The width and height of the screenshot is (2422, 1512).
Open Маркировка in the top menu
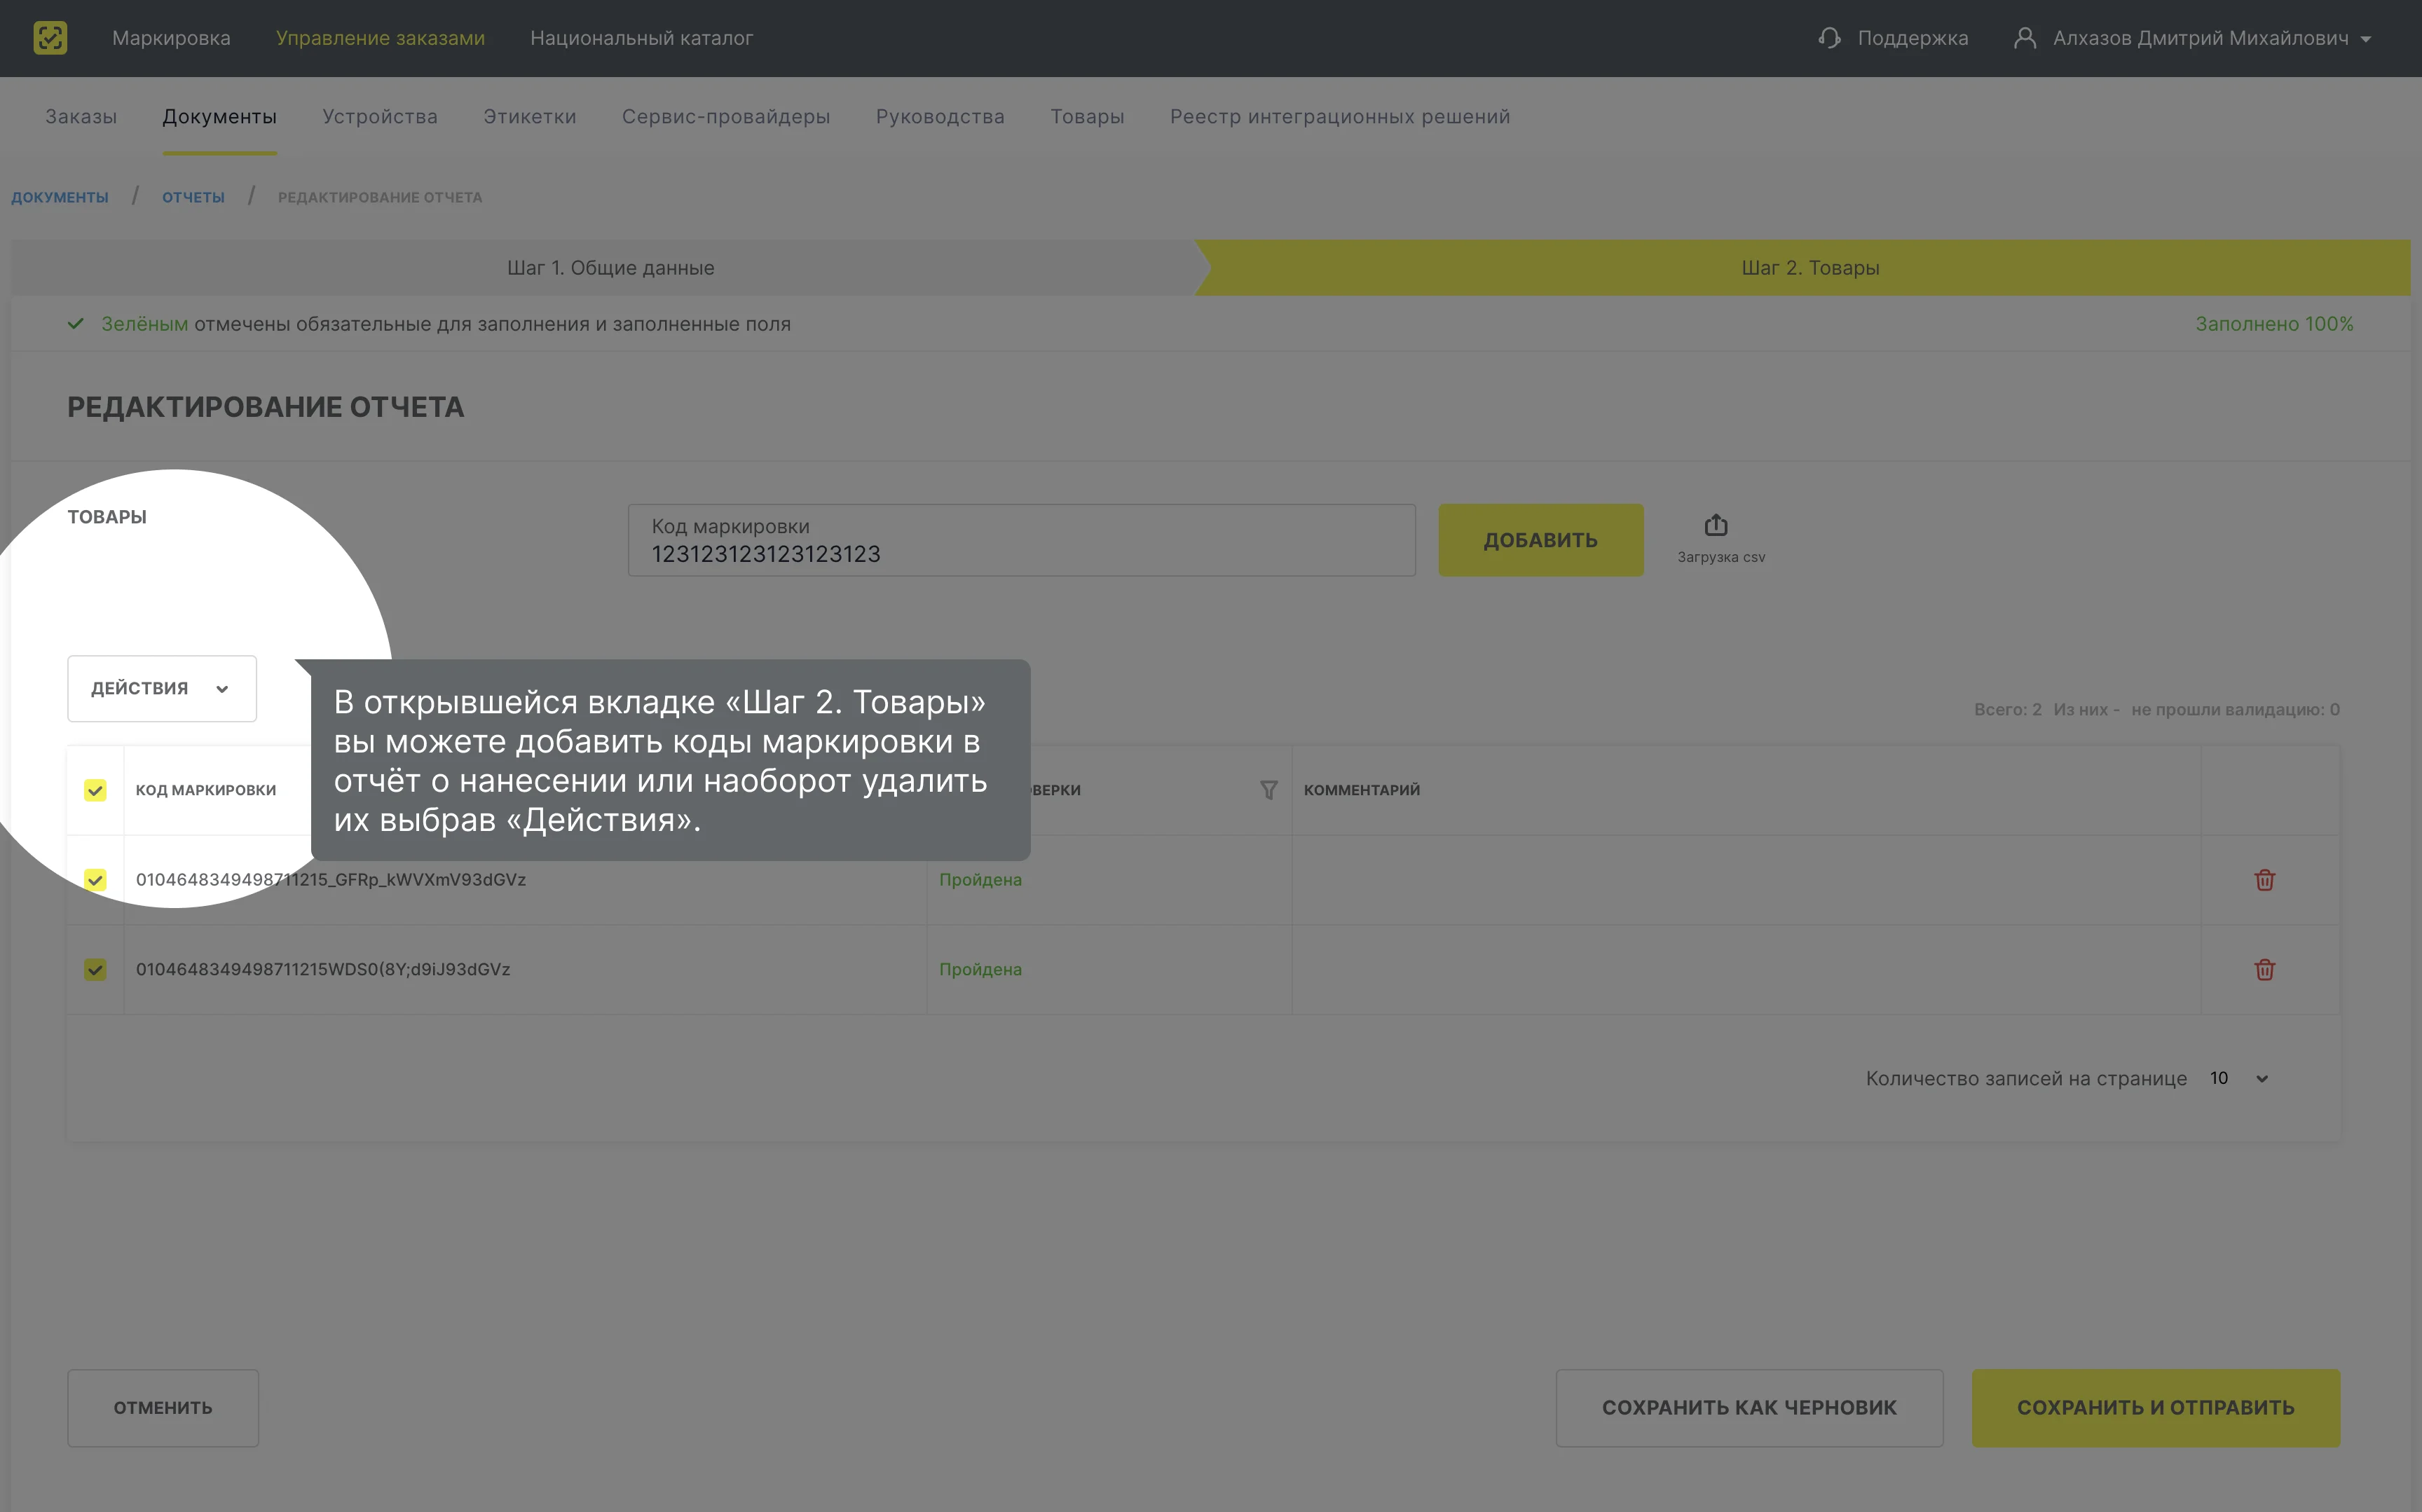click(x=171, y=38)
